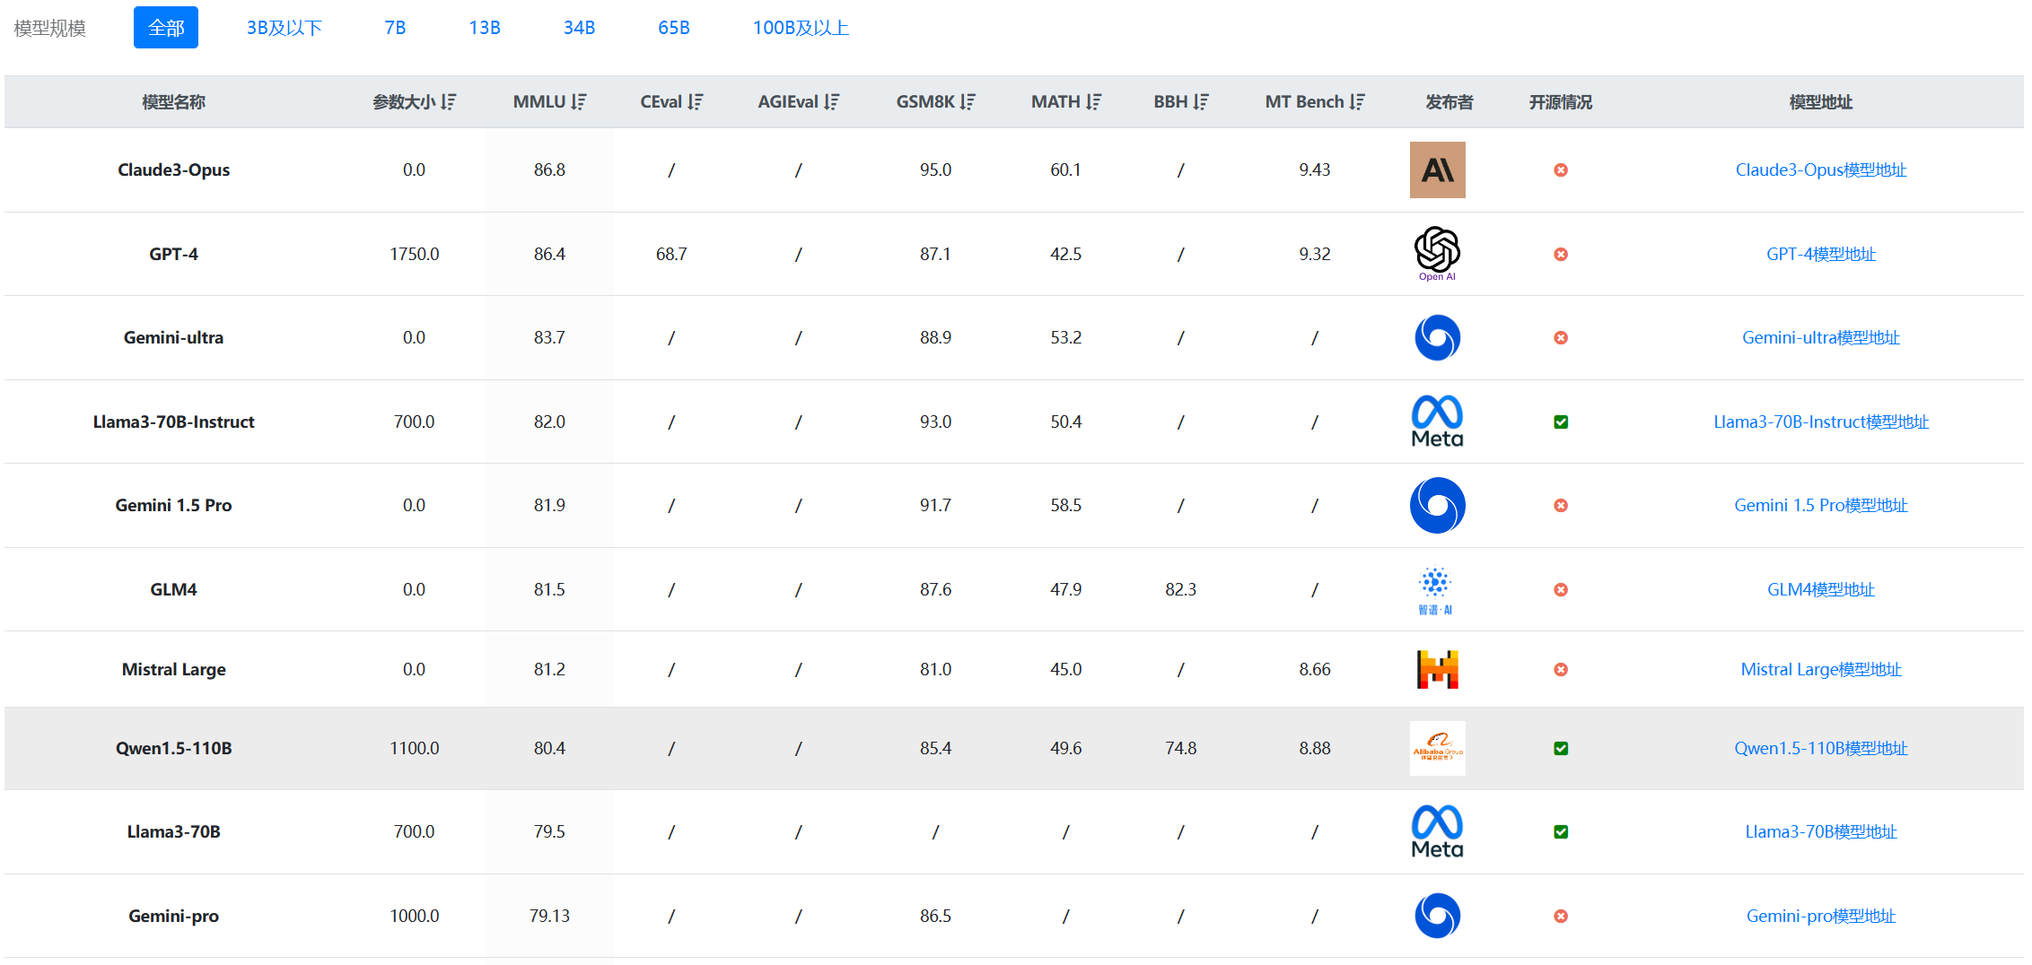Filter models by 3B及以下
Viewport: 2032px width, 965px height.
[x=285, y=28]
